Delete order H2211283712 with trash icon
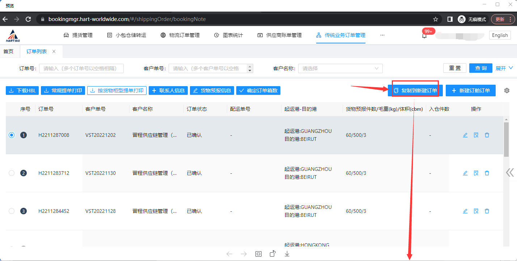517x261 pixels. pyautogui.click(x=487, y=173)
